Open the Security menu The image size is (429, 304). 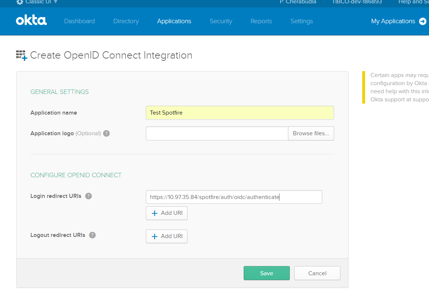(221, 21)
